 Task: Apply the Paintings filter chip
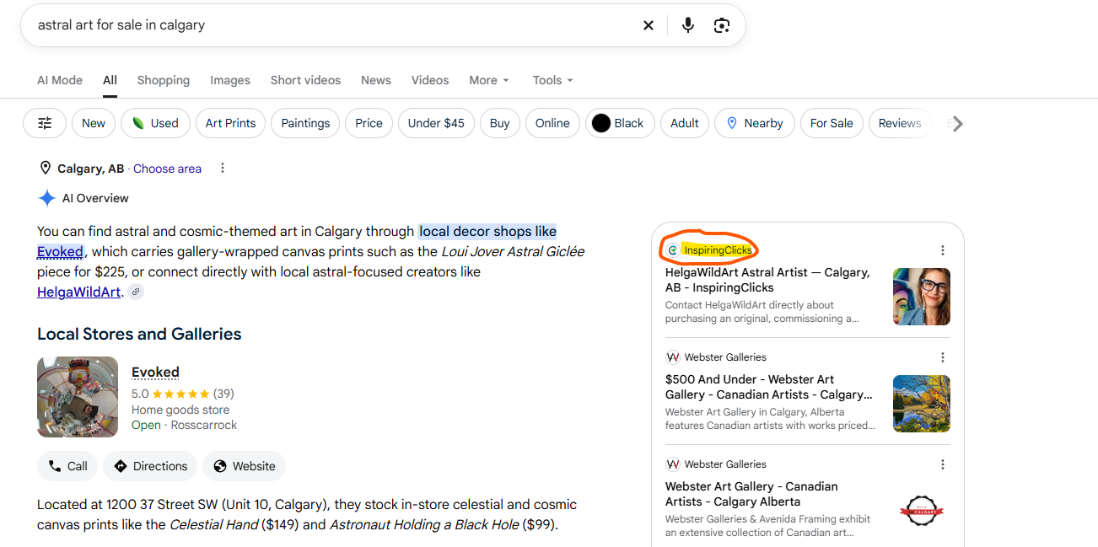click(305, 123)
